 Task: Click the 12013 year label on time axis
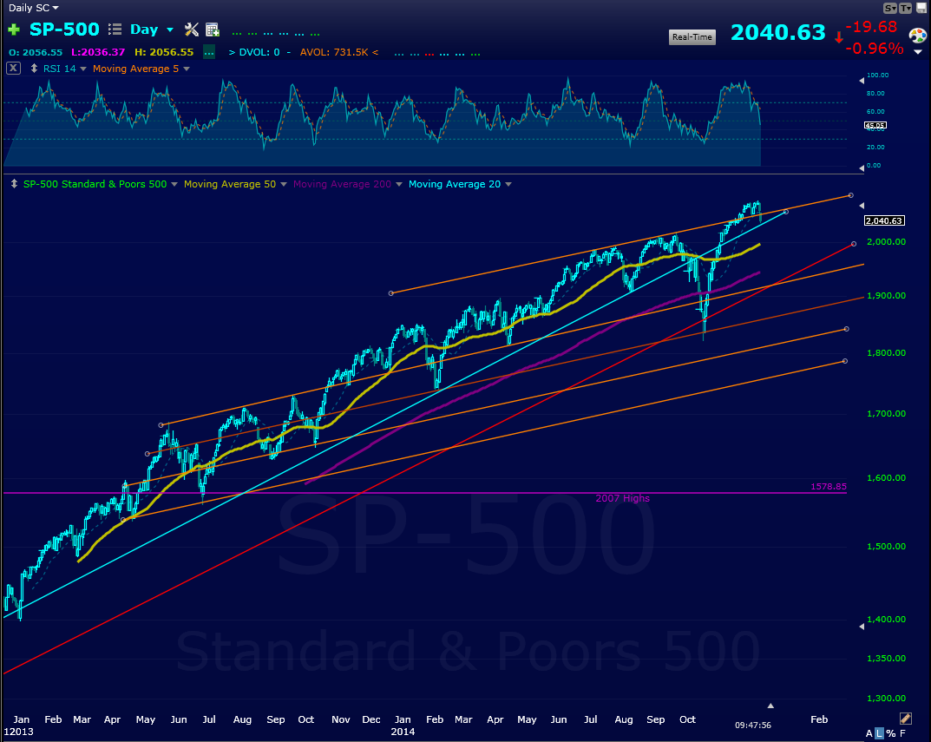(18, 732)
